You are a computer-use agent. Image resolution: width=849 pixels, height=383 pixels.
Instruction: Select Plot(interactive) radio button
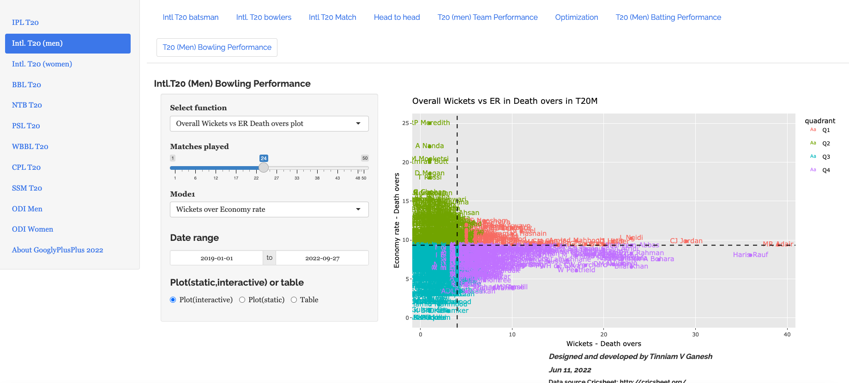pos(173,300)
